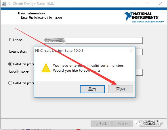
Task: Click the National Instruments logo
Action: click(x=144, y=17)
